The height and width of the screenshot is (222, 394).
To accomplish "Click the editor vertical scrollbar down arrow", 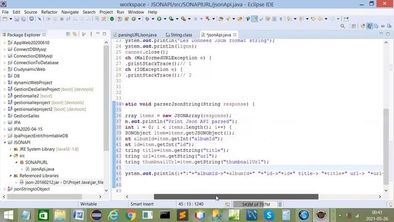I will pyautogui.click(x=386, y=191).
